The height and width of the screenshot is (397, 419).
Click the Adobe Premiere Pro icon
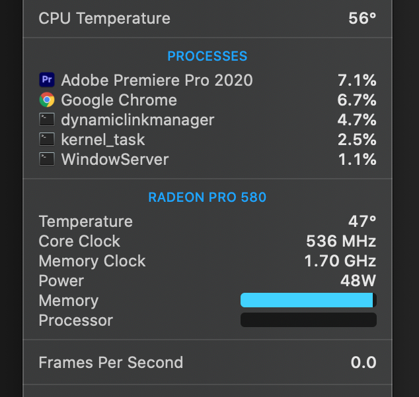point(47,80)
